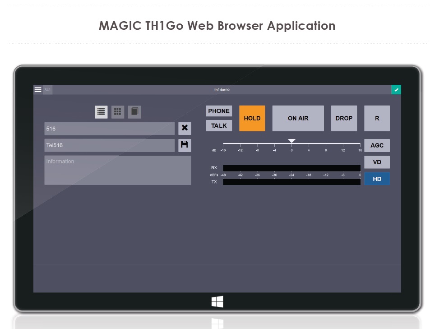Click the R button
This screenshot has height=329, width=430.
tap(377, 118)
